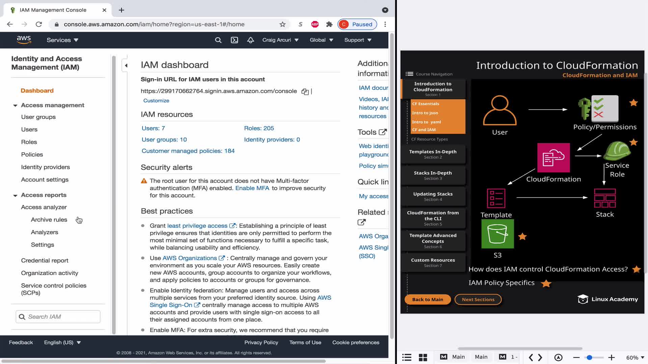Open the browser extensions puzzle icon
The height and width of the screenshot is (364, 648).
point(329,24)
